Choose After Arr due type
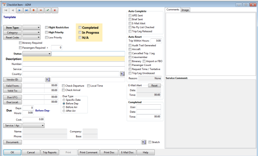The width and height of the screenshot is (258, 156). [64, 111]
